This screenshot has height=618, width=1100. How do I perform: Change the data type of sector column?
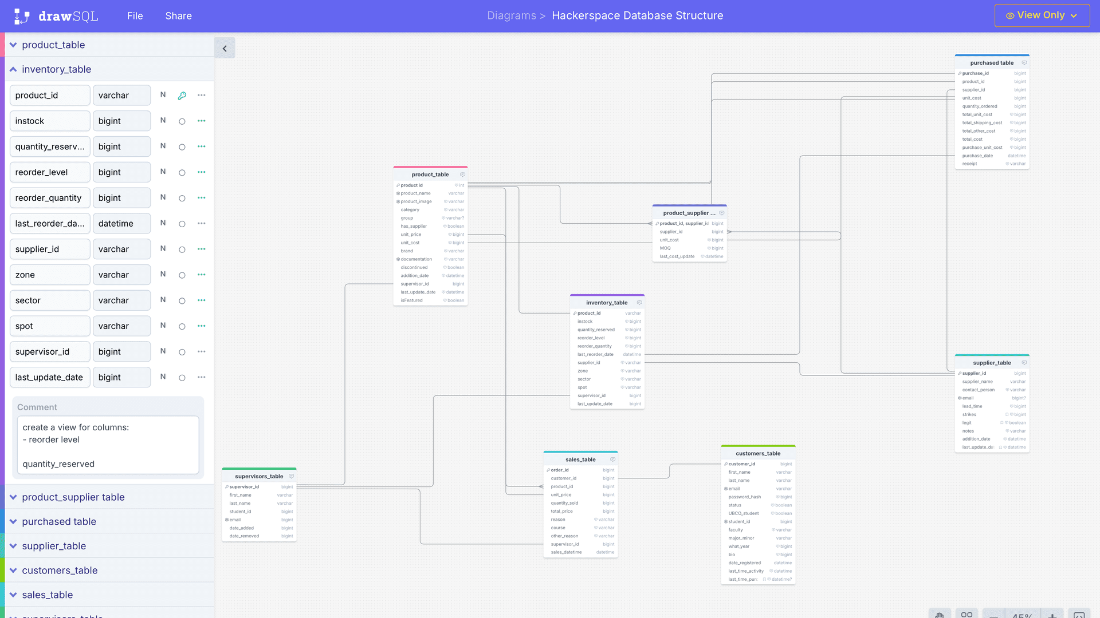121,300
